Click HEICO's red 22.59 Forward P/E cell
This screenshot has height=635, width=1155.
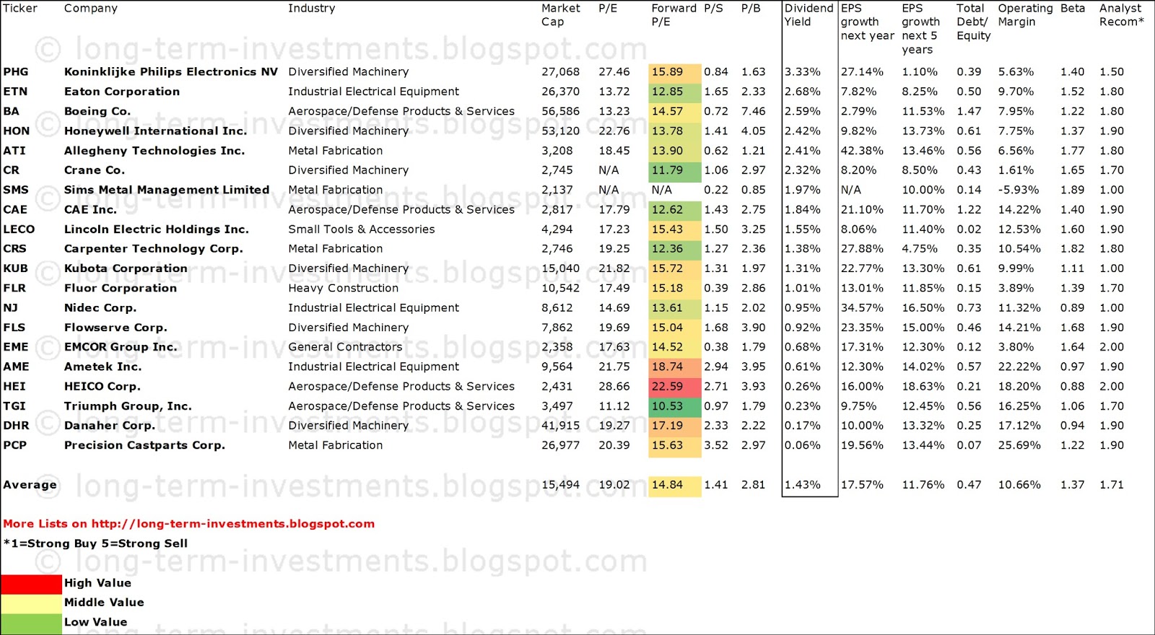click(x=675, y=387)
